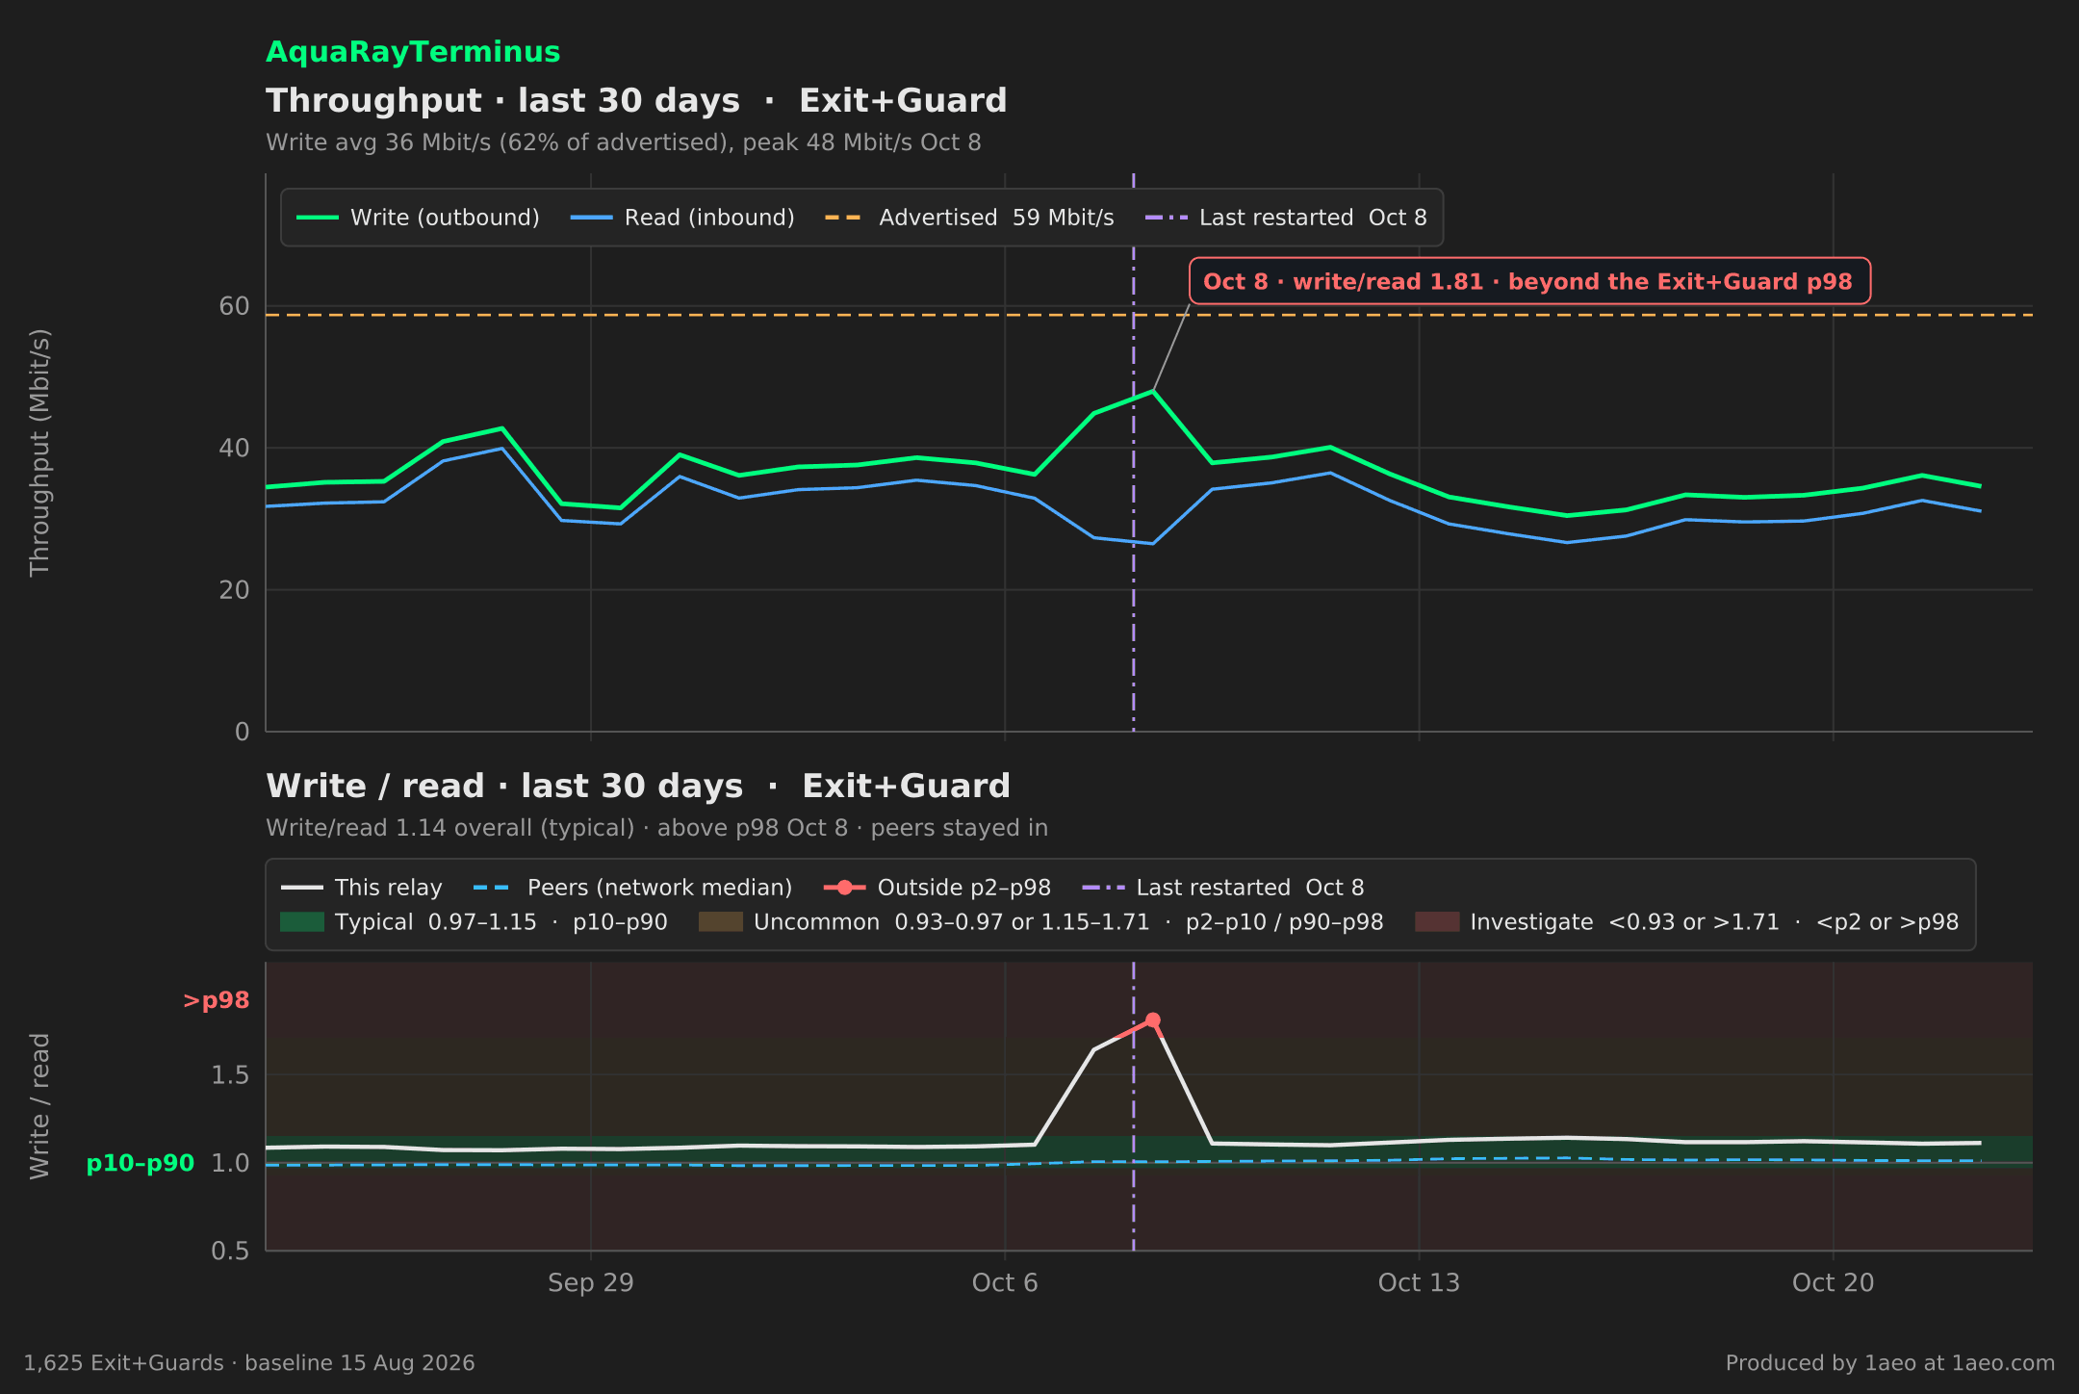Click the bottom chart's Last restarted legend entry
This screenshot has height=1394, width=2079.
(x=1223, y=888)
